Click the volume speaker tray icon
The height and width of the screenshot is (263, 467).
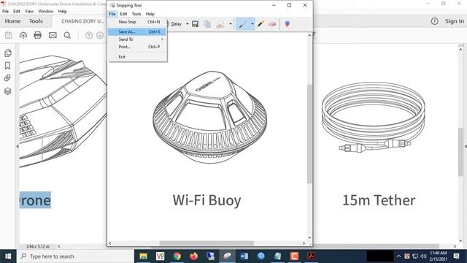tap(423, 256)
